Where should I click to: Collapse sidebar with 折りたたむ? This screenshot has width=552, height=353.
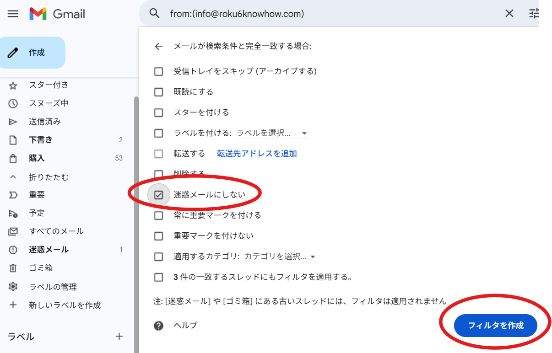tap(49, 177)
